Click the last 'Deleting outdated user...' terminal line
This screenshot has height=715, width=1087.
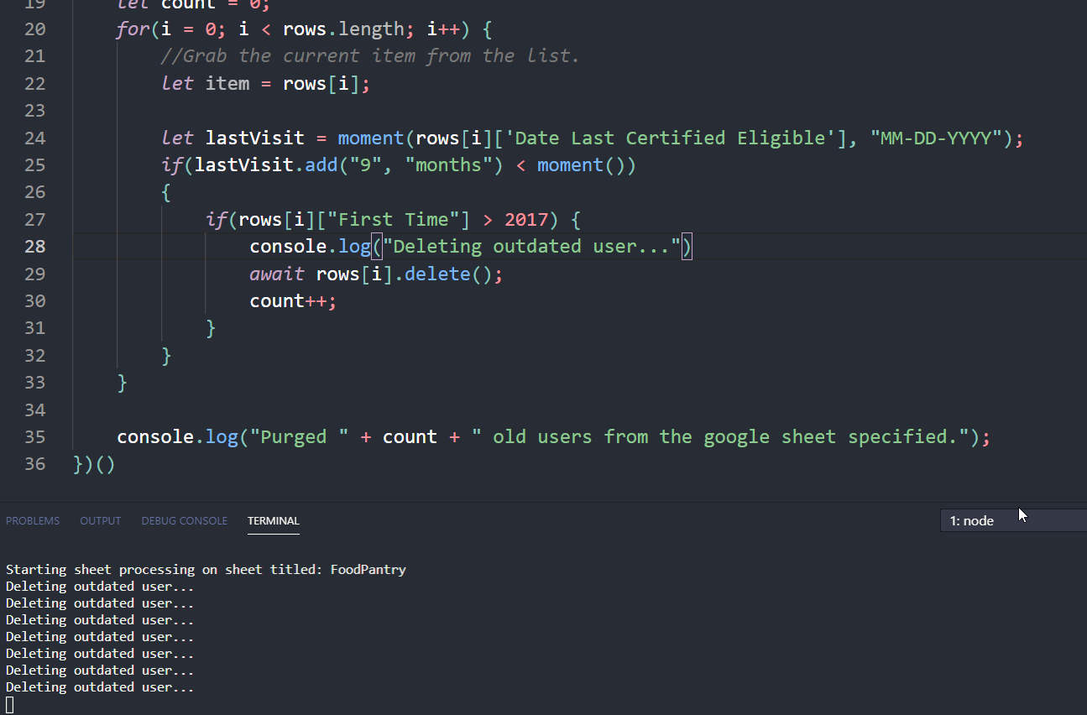[101, 686]
